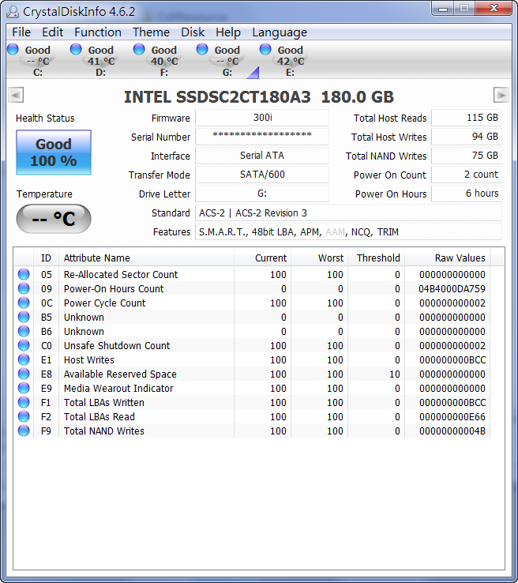Click status orb for Total LBAs Read
Viewport: 518px width, 583px height.
click(x=24, y=416)
